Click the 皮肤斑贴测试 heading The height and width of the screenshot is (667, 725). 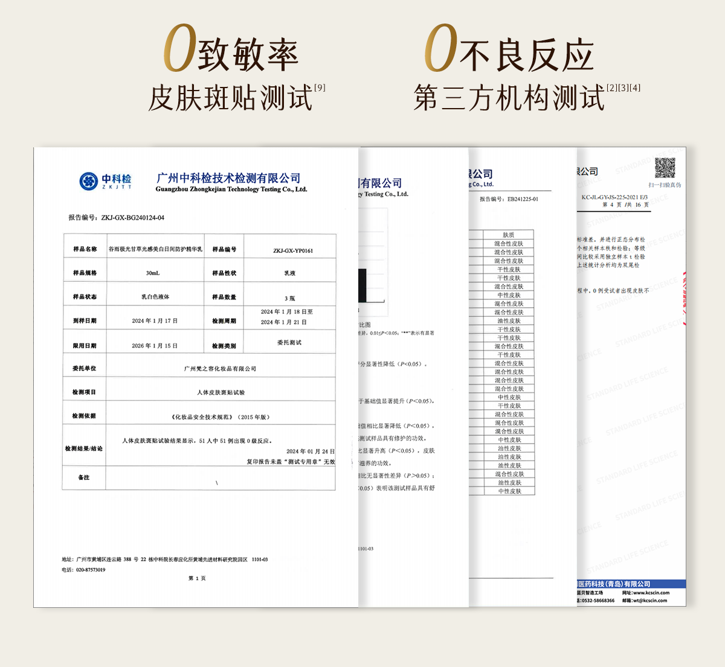click(230, 98)
